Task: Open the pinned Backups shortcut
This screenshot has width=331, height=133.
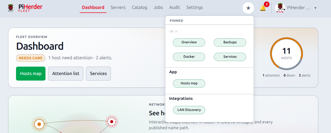Action: click(230, 42)
